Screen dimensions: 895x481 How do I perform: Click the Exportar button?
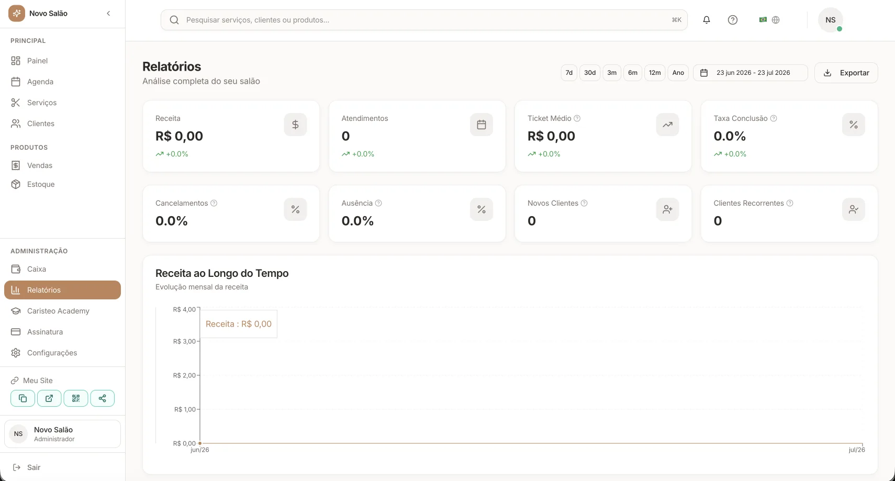pyautogui.click(x=846, y=73)
